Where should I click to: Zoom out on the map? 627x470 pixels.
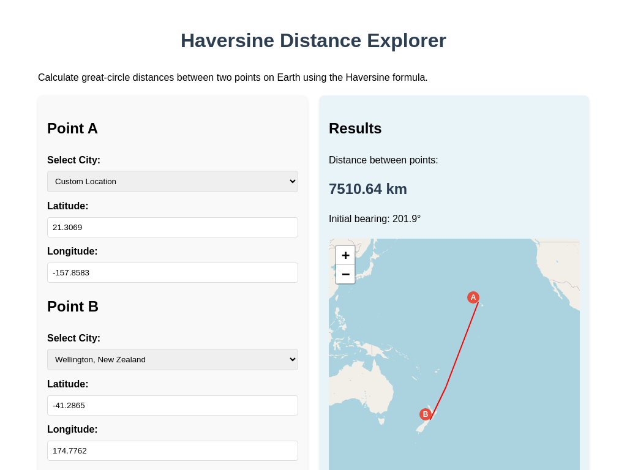[345, 274]
